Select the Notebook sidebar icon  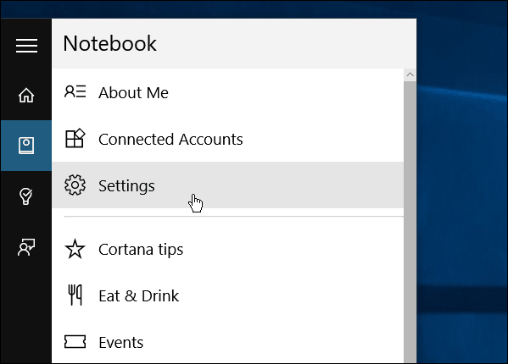26,146
